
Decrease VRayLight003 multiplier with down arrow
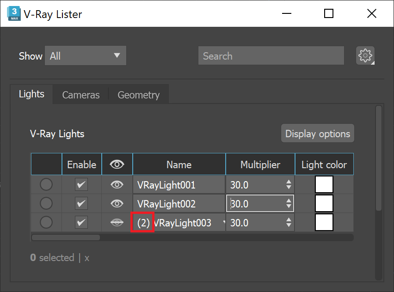pos(289,225)
